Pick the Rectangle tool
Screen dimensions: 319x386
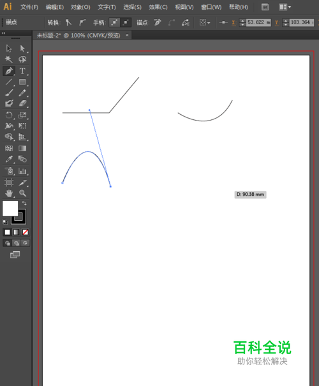(x=22, y=82)
